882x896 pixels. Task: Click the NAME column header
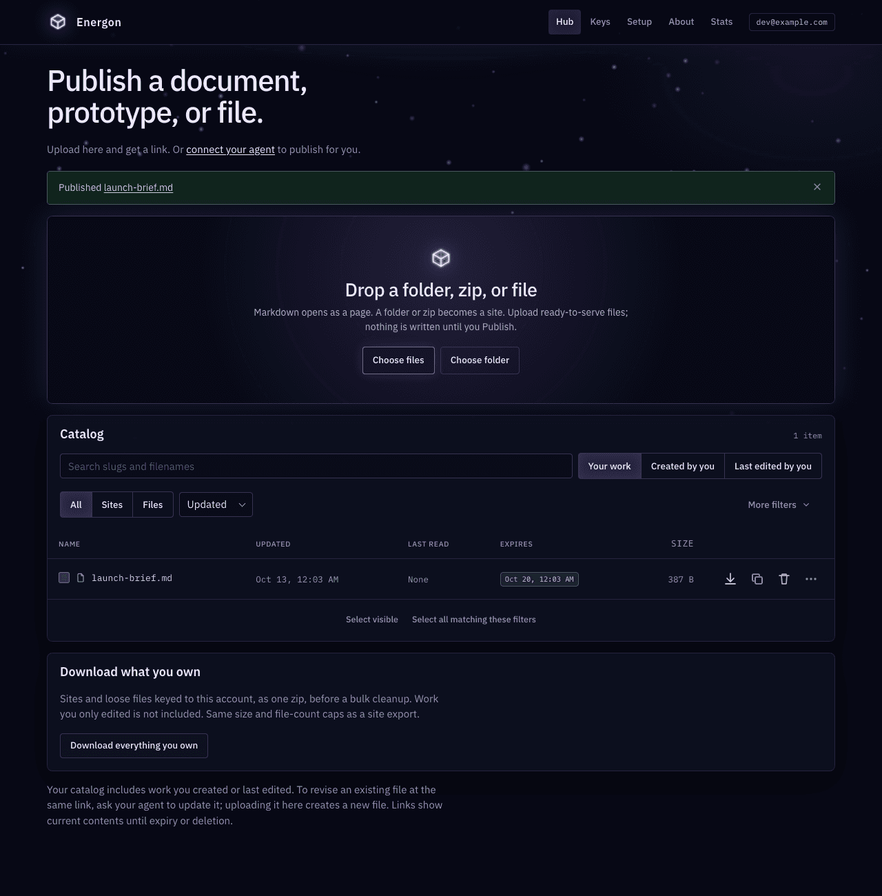pos(70,544)
